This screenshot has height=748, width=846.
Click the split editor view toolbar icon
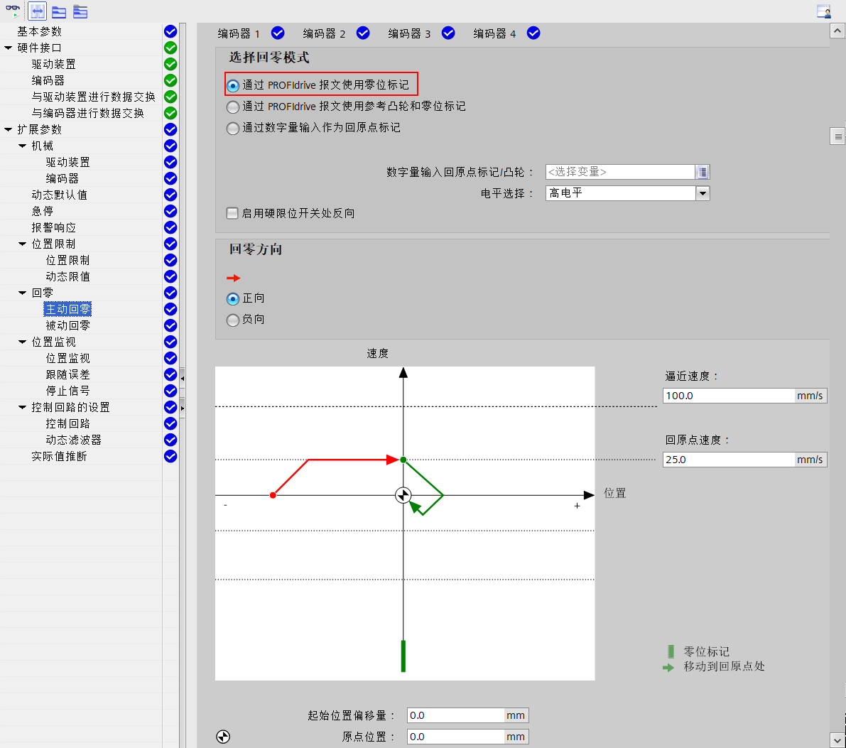pos(37,10)
